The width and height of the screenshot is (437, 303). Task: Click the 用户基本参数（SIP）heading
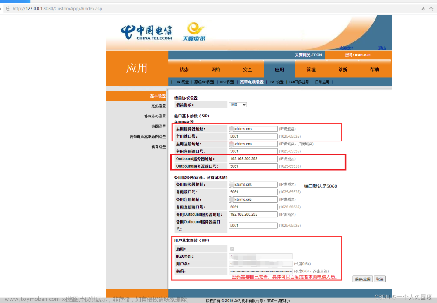tap(192, 240)
